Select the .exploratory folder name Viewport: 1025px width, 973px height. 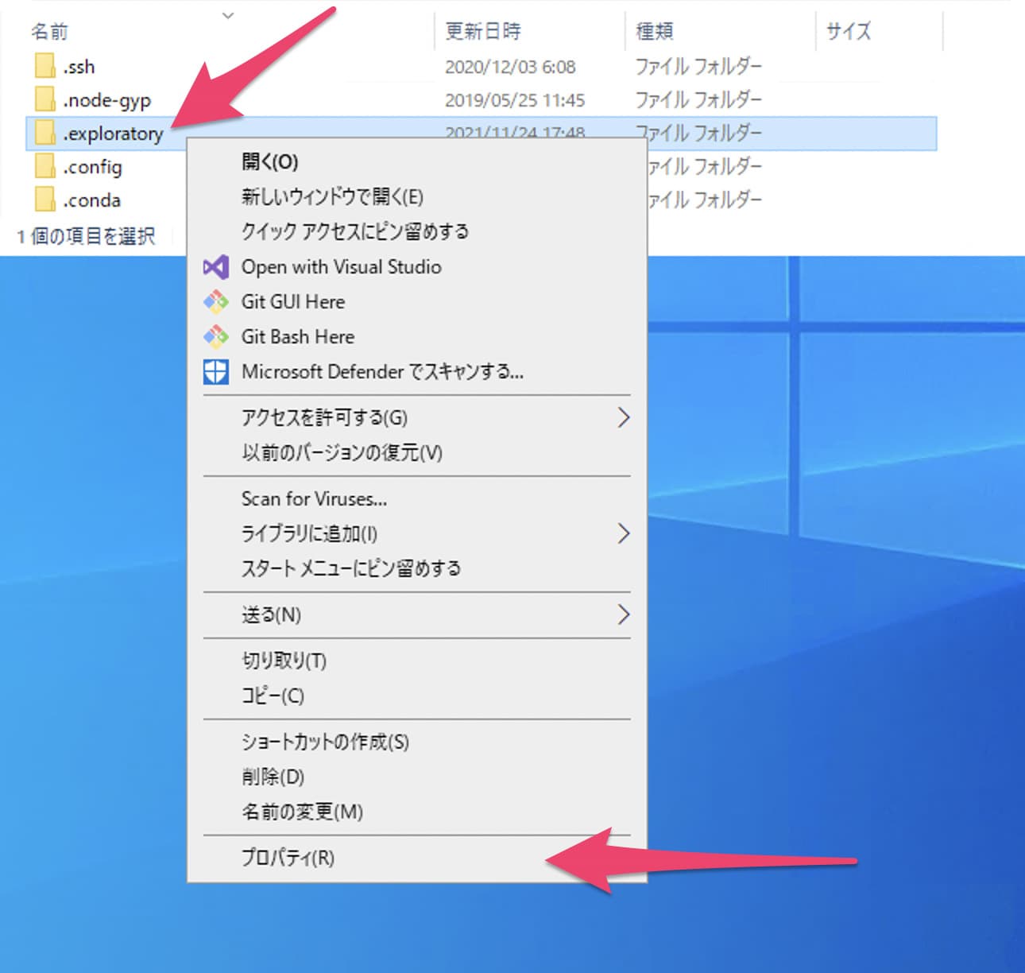tap(113, 134)
